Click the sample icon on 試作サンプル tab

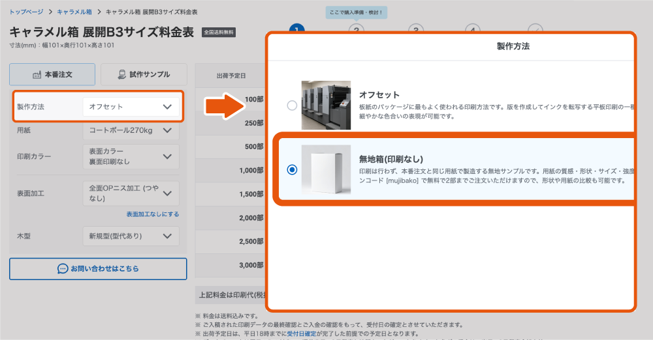(121, 74)
